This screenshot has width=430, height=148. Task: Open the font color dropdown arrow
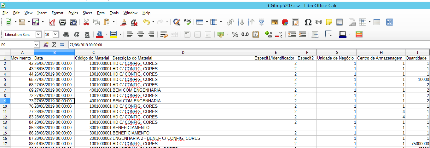coord(107,34)
